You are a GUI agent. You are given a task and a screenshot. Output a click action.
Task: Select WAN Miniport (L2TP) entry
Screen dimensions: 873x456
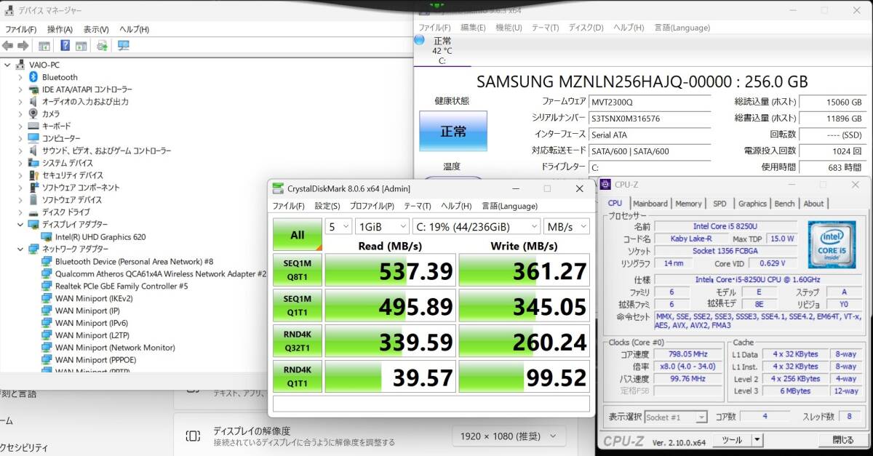click(x=87, y=335)
